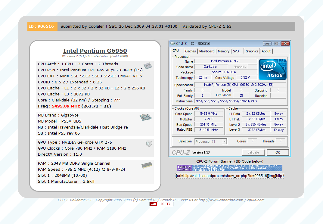
Task: Click the 'CPU PSN' processor name line
Action: pos(90,70)
